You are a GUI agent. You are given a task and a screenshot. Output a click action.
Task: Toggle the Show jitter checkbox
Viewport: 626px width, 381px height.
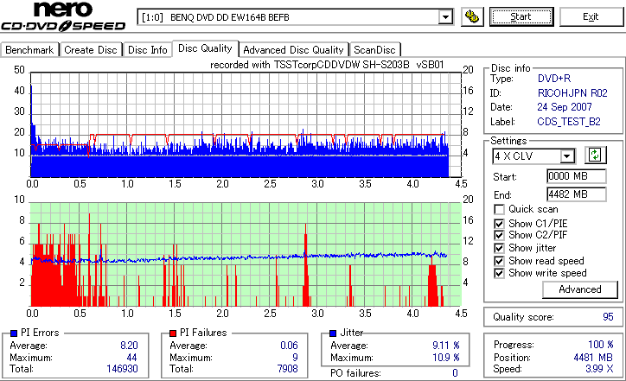499,248
